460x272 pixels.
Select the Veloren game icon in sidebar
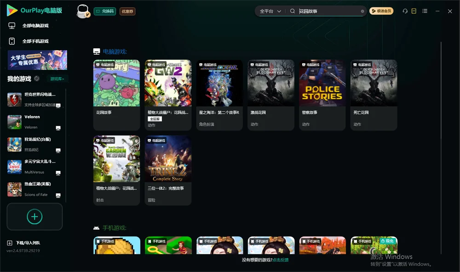pyautogui.click(x=14, y=122)
